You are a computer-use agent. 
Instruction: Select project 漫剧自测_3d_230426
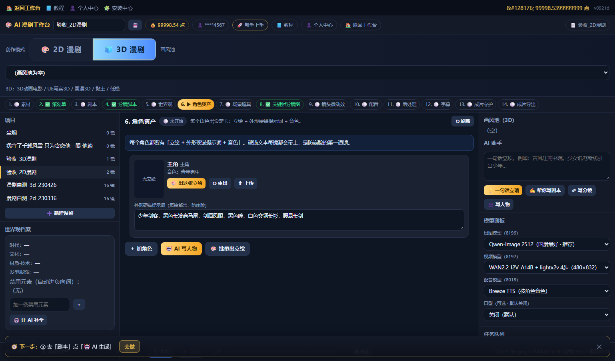(x=60, y=185)
